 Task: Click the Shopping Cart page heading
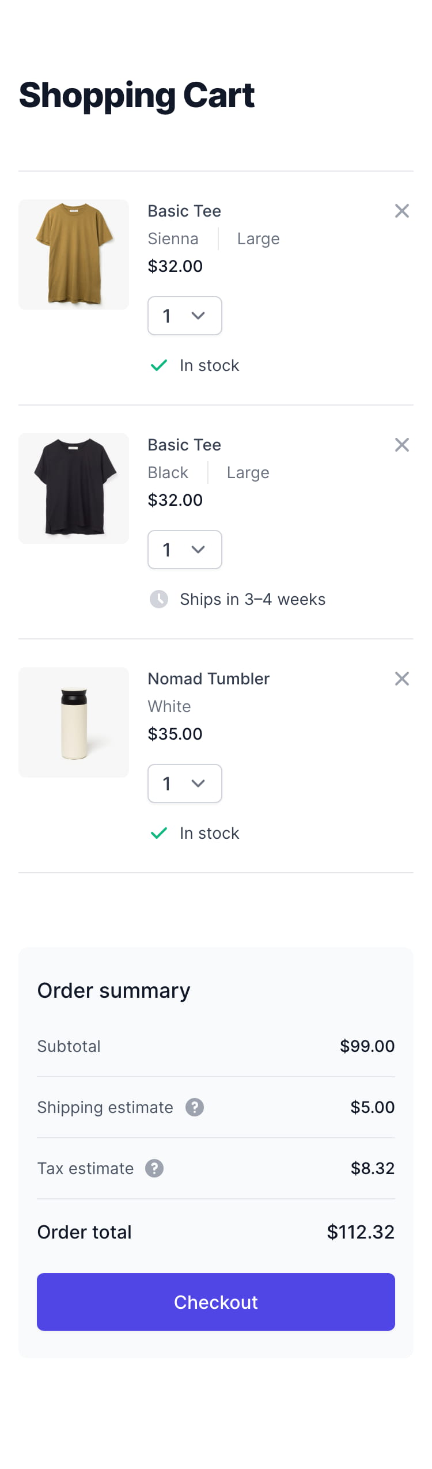coord(137,96)
